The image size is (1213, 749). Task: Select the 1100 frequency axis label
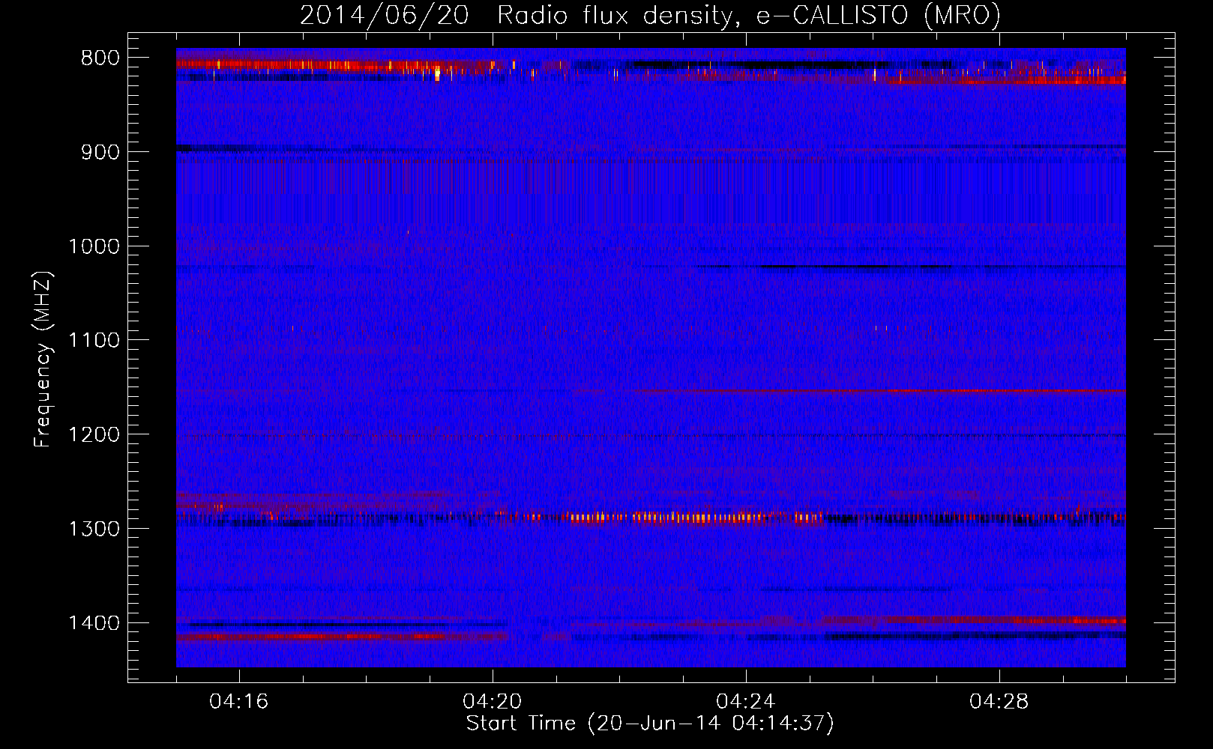[94, 341]
